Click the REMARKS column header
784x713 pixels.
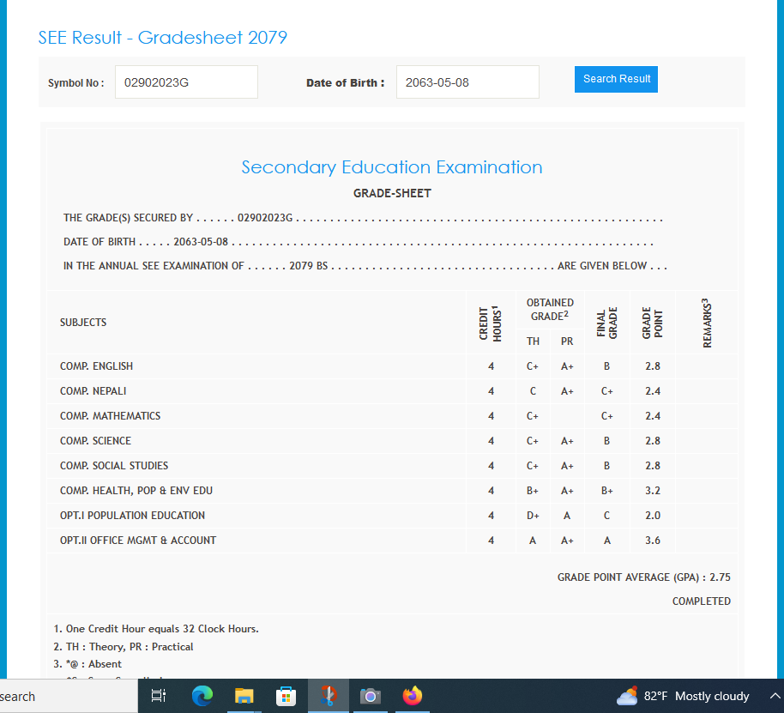(x=707, y=323)
